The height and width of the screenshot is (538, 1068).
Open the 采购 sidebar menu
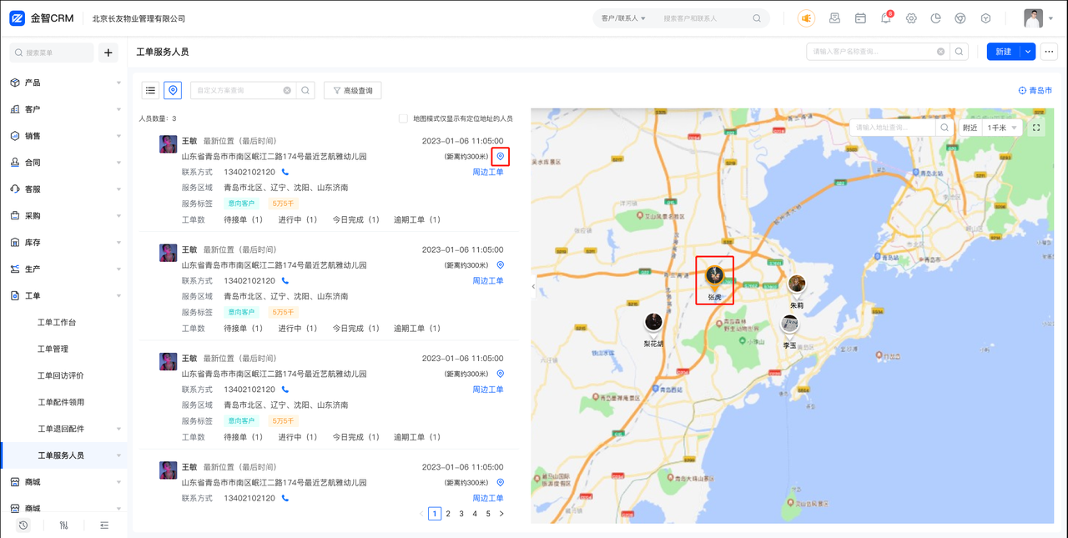point(63,216)
